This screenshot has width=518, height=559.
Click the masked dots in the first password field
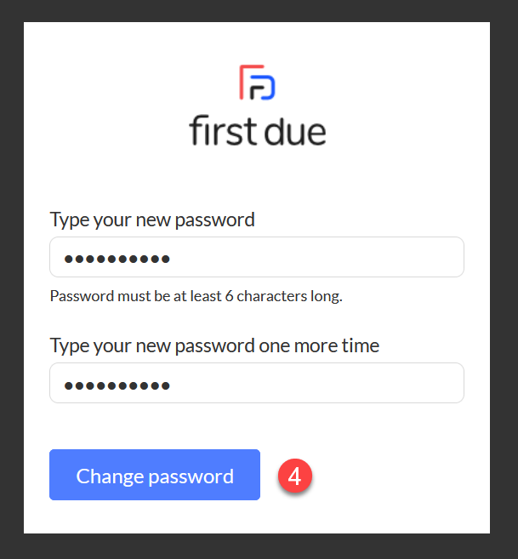pyautogui.click(x=117, y=259)
